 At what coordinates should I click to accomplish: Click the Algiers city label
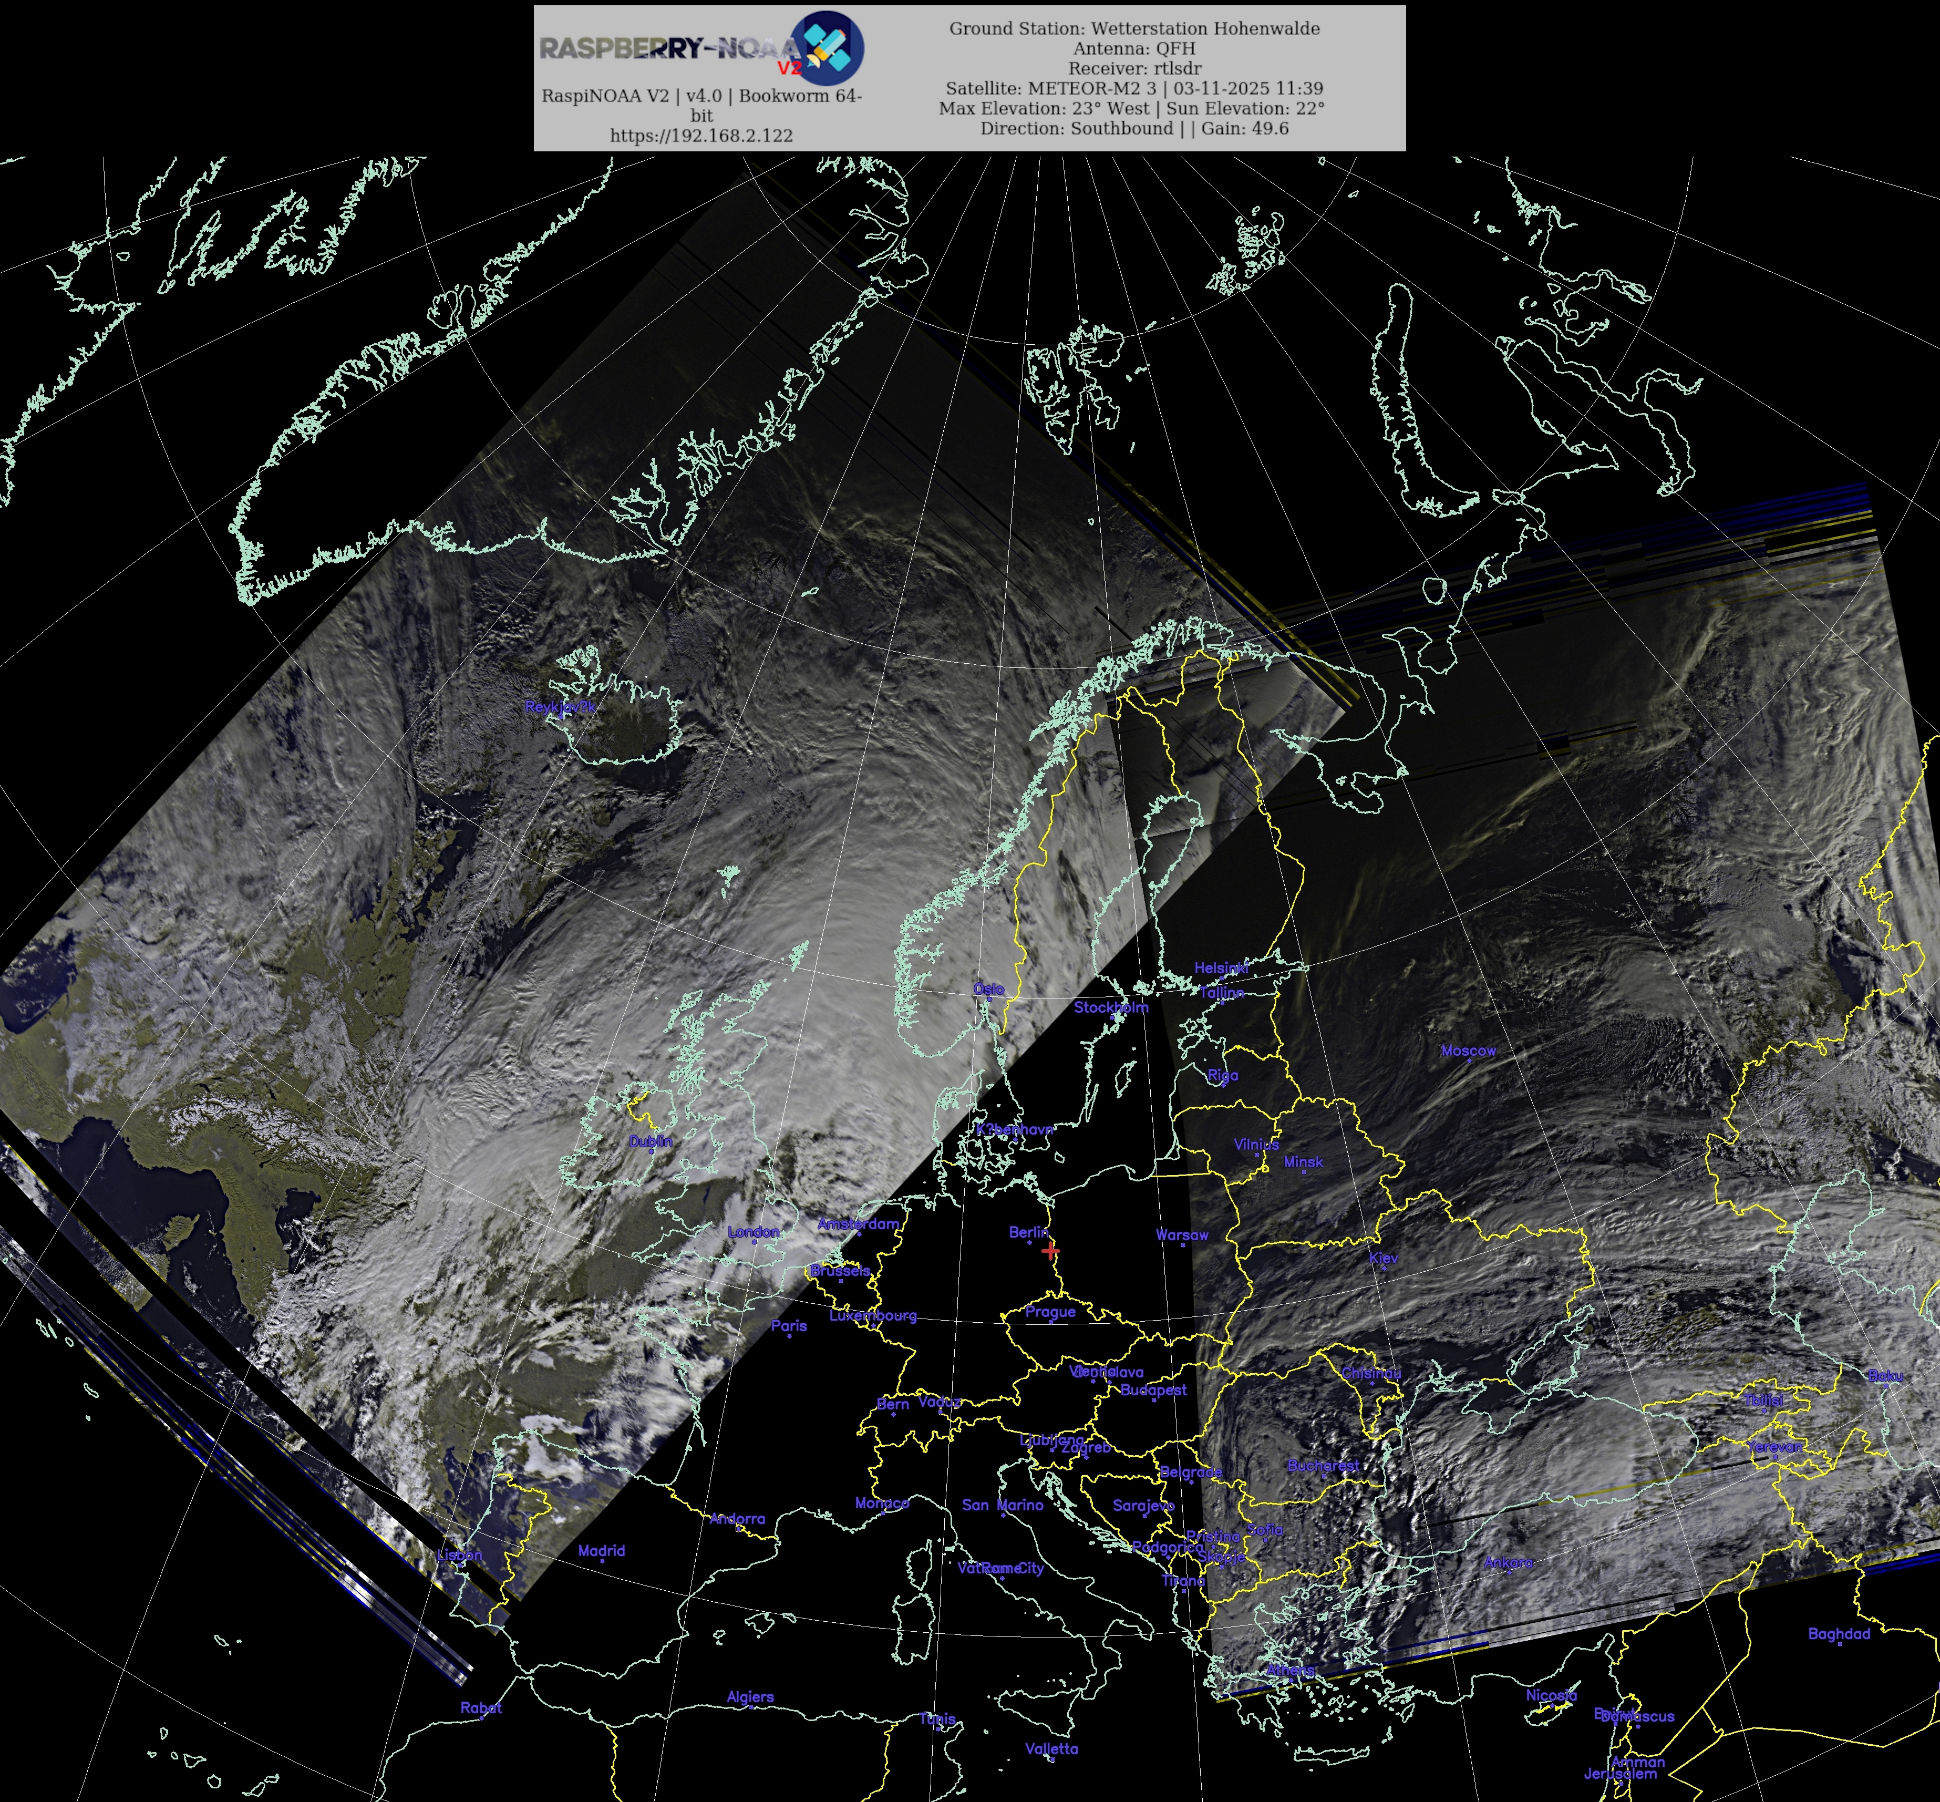750,1697
